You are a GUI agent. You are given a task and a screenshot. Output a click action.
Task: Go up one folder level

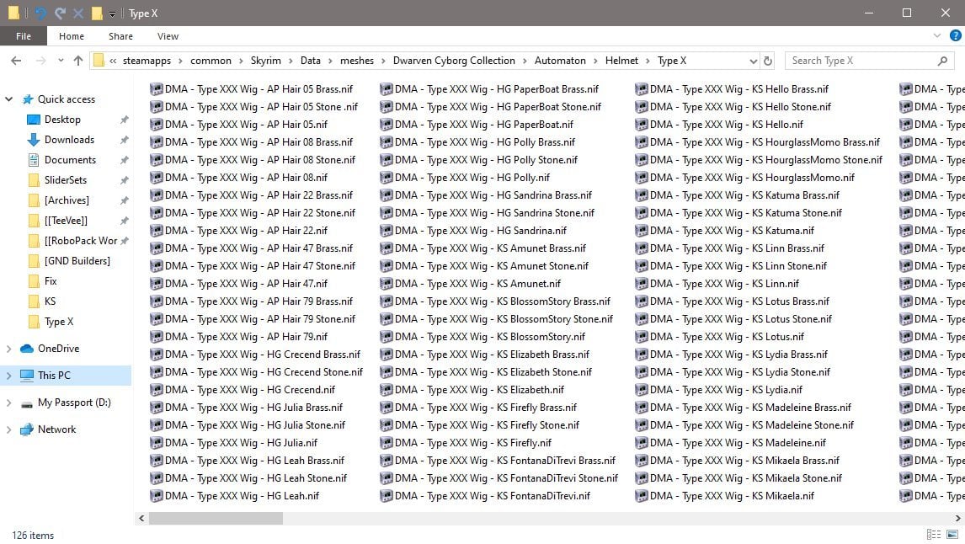[x=78, y=61]
